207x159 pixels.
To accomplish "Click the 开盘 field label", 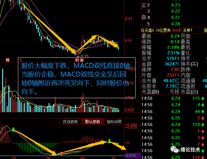I will click(185, 36).
